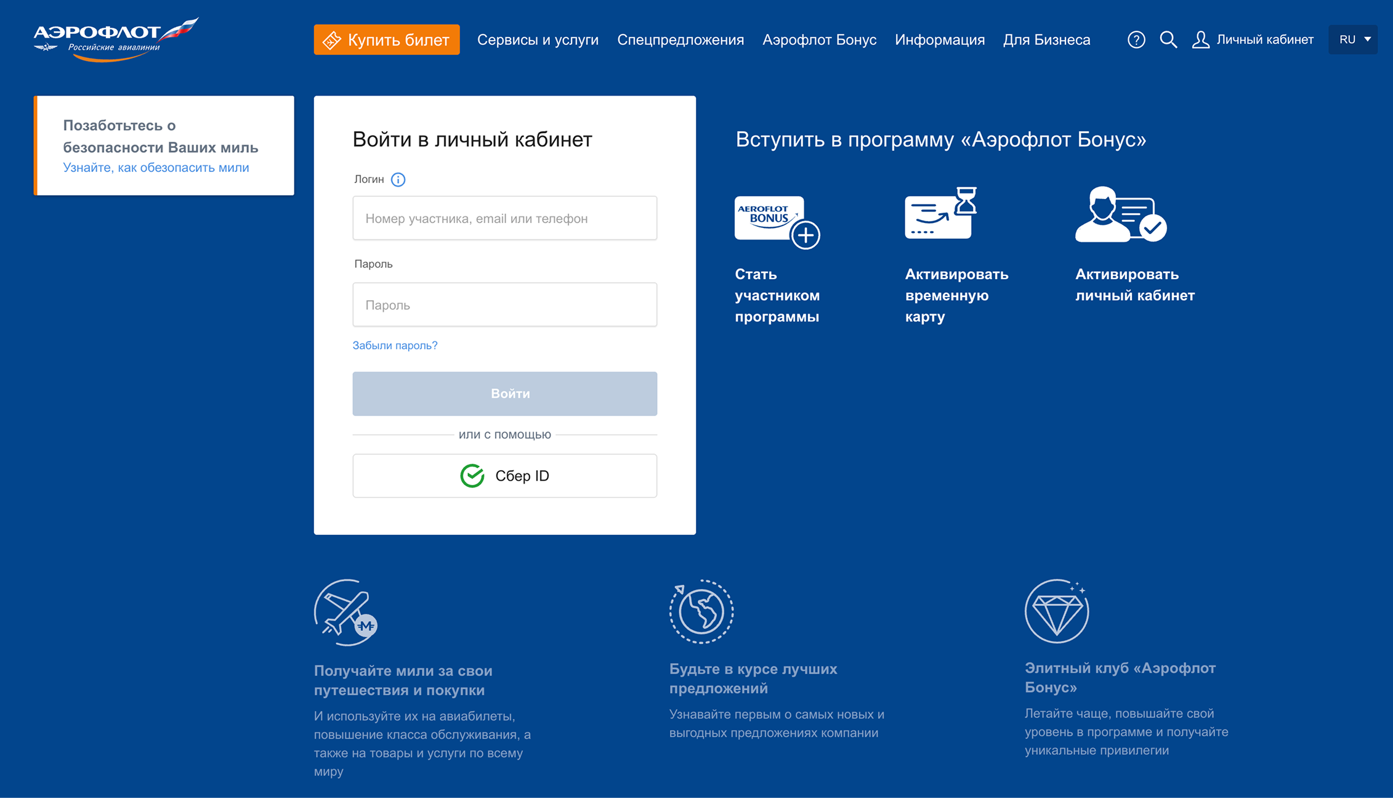Click the Получайте мили за свои путешествия heading
Screen dimensions: 1393x798
[403, 680]
